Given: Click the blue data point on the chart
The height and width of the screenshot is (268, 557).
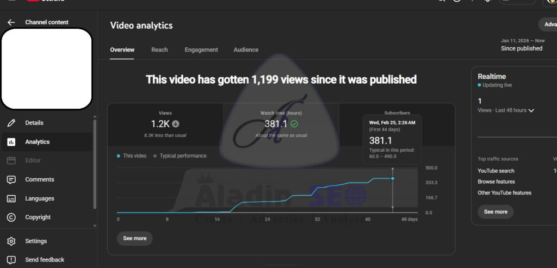Looking at the screenshot, I should click(x=393, y=178).
